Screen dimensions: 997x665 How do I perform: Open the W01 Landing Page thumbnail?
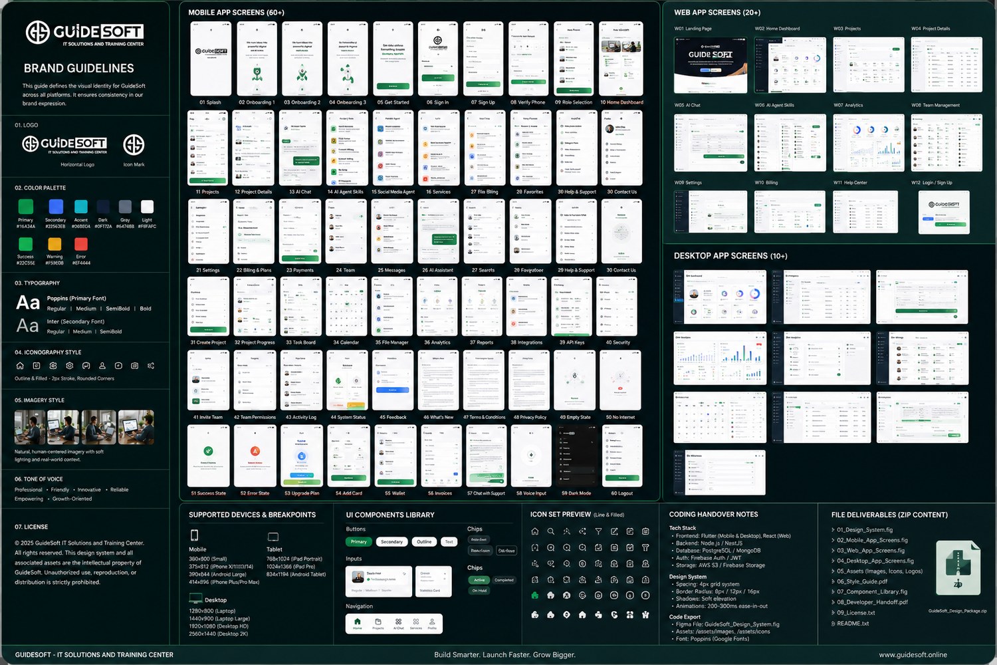pyautogui.click(x=710, y=65)
